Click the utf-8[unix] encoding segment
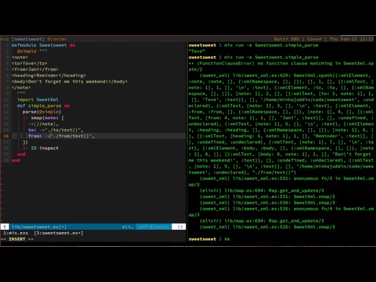 click(154, 227)
